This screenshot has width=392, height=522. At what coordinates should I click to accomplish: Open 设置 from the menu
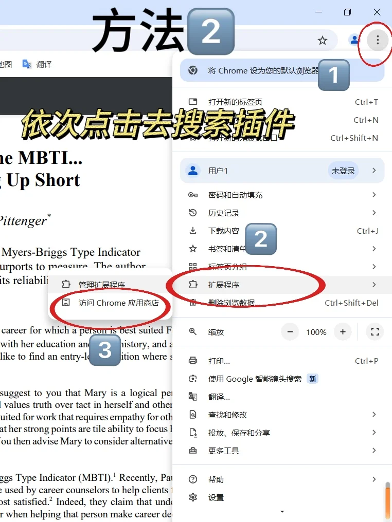[x=282, y=497]
